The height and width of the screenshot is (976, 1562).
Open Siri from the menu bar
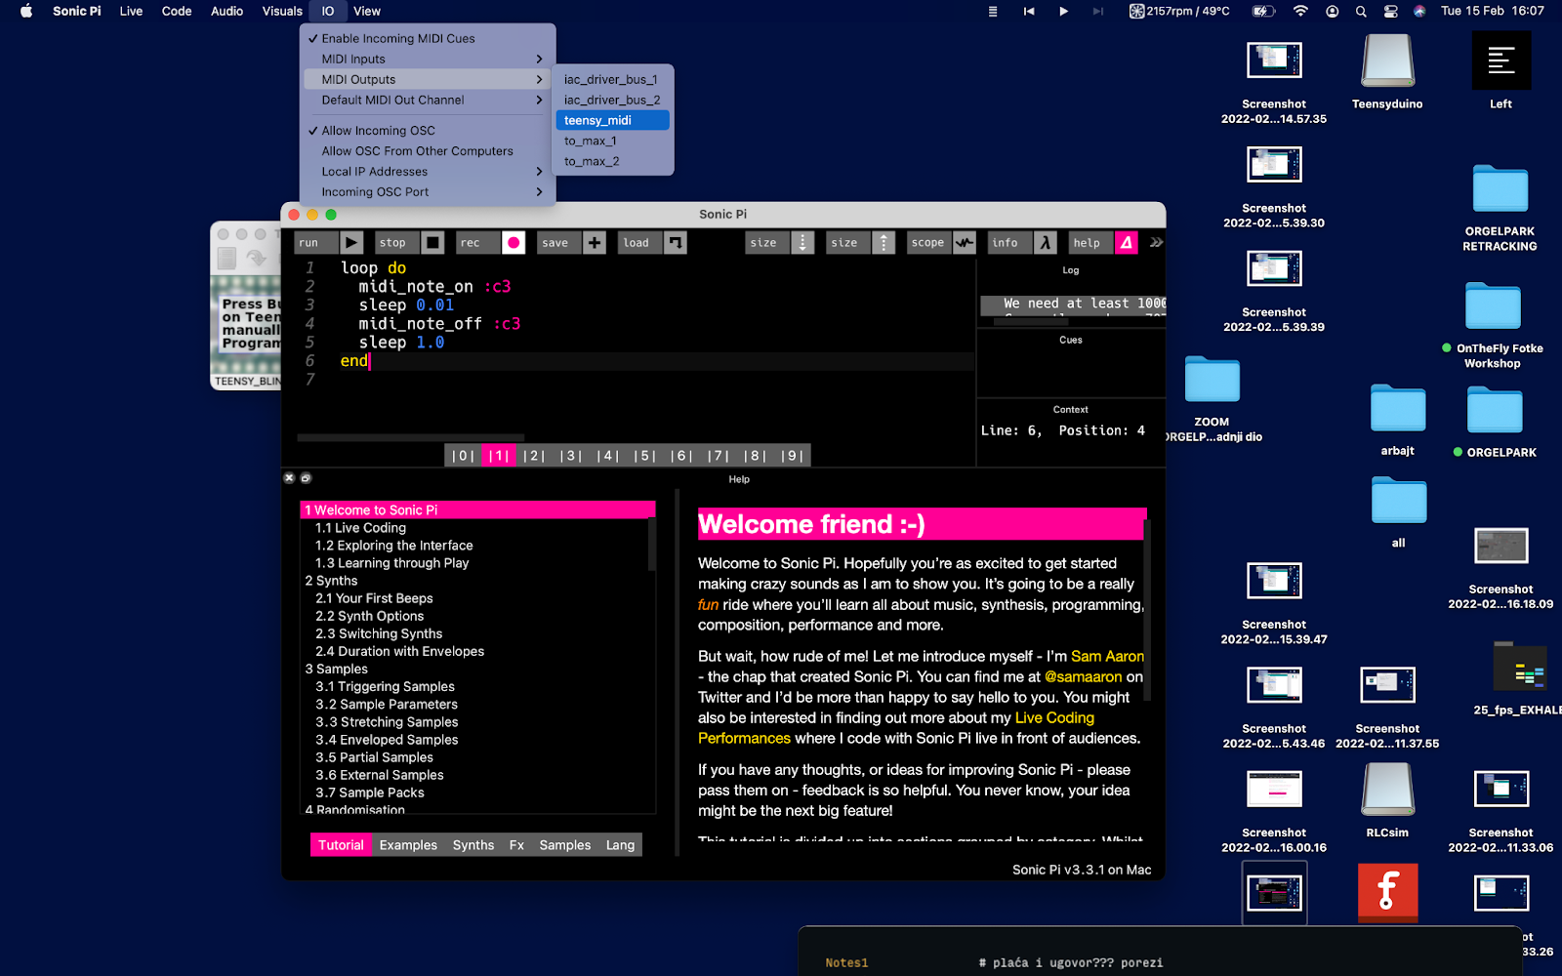(x=1419, y=12)
